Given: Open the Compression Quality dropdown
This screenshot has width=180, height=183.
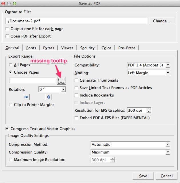Looking at the screenshot, I should coord(131,152).
